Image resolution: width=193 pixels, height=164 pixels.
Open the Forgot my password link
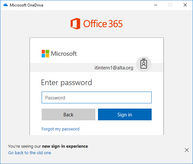click(x=61, y=129)
